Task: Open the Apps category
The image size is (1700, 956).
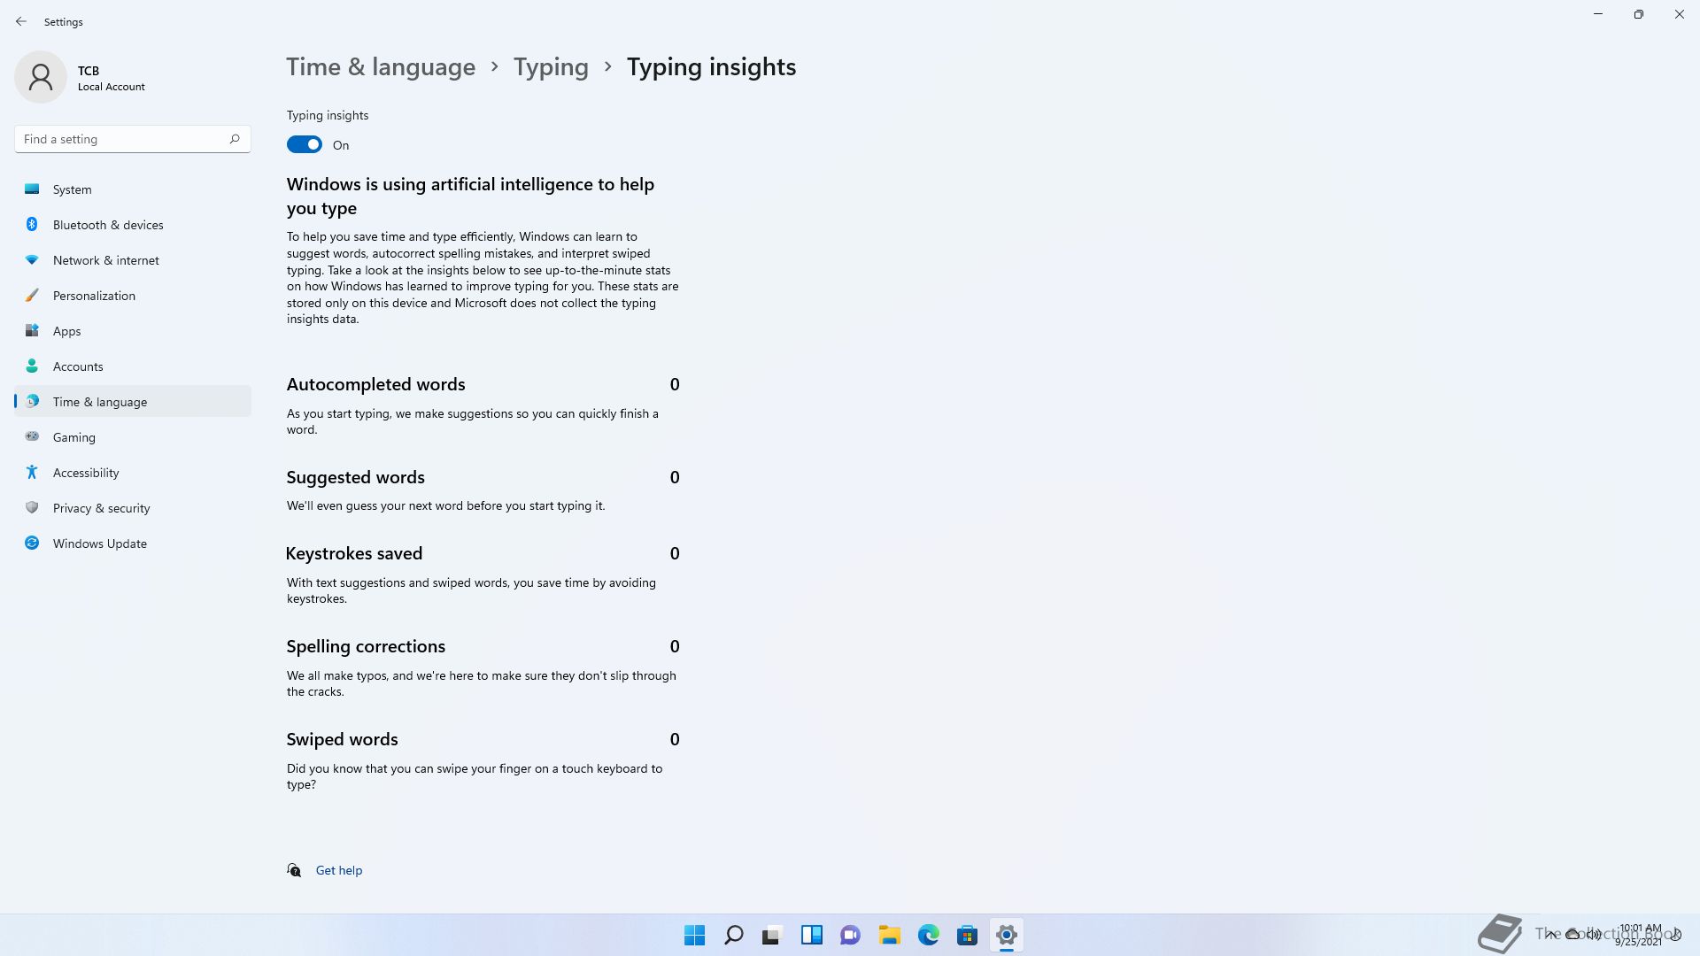Action: (133, 331)
